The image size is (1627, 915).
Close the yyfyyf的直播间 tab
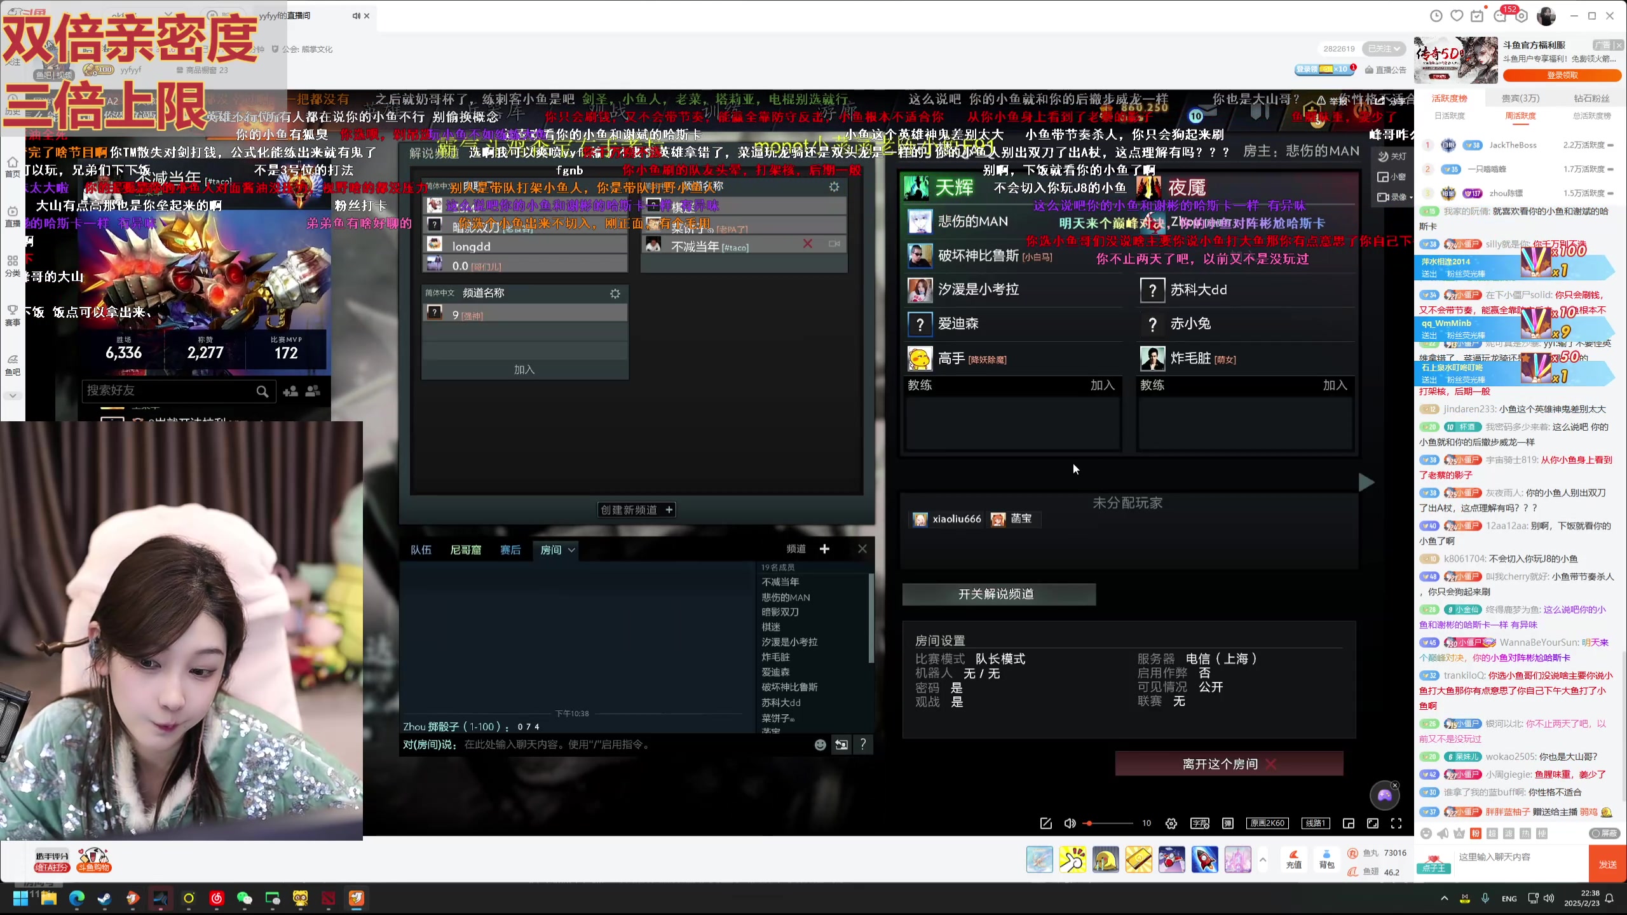[367, 16]
